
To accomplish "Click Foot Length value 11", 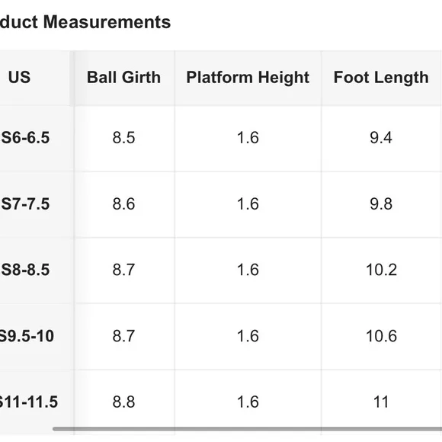I will pos(381,402).
